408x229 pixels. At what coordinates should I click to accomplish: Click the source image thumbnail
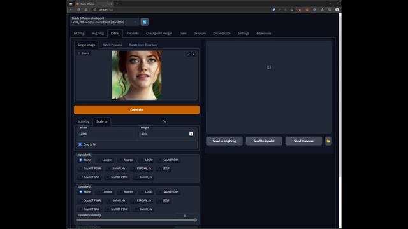[x=136, y=75]
